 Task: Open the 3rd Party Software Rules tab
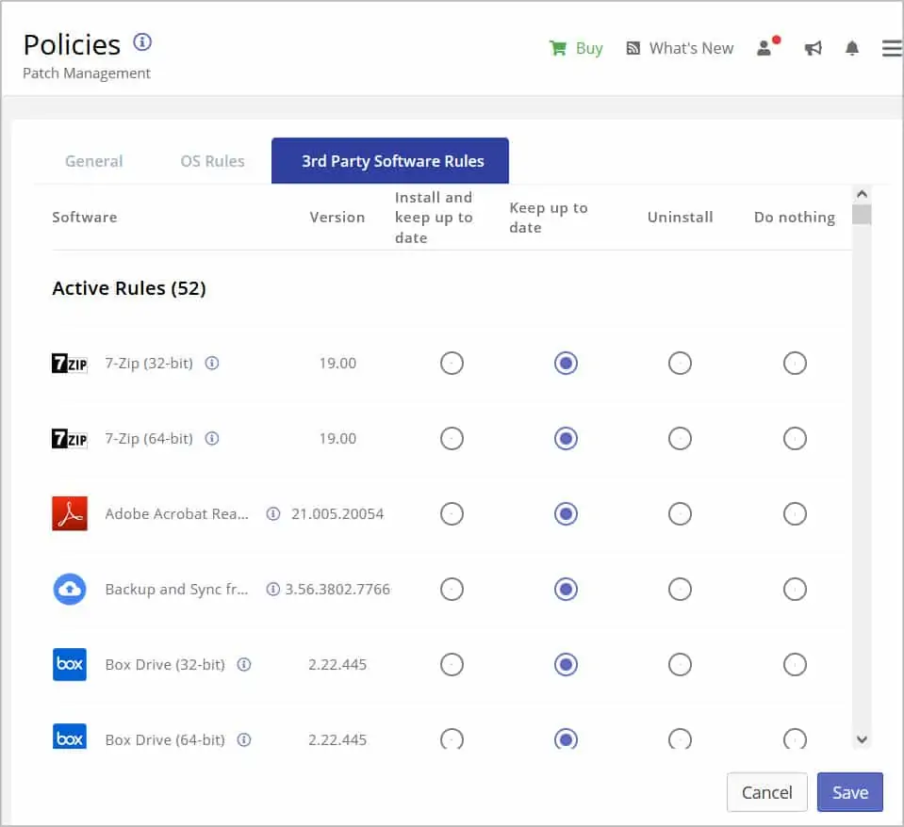click(390, 161)
